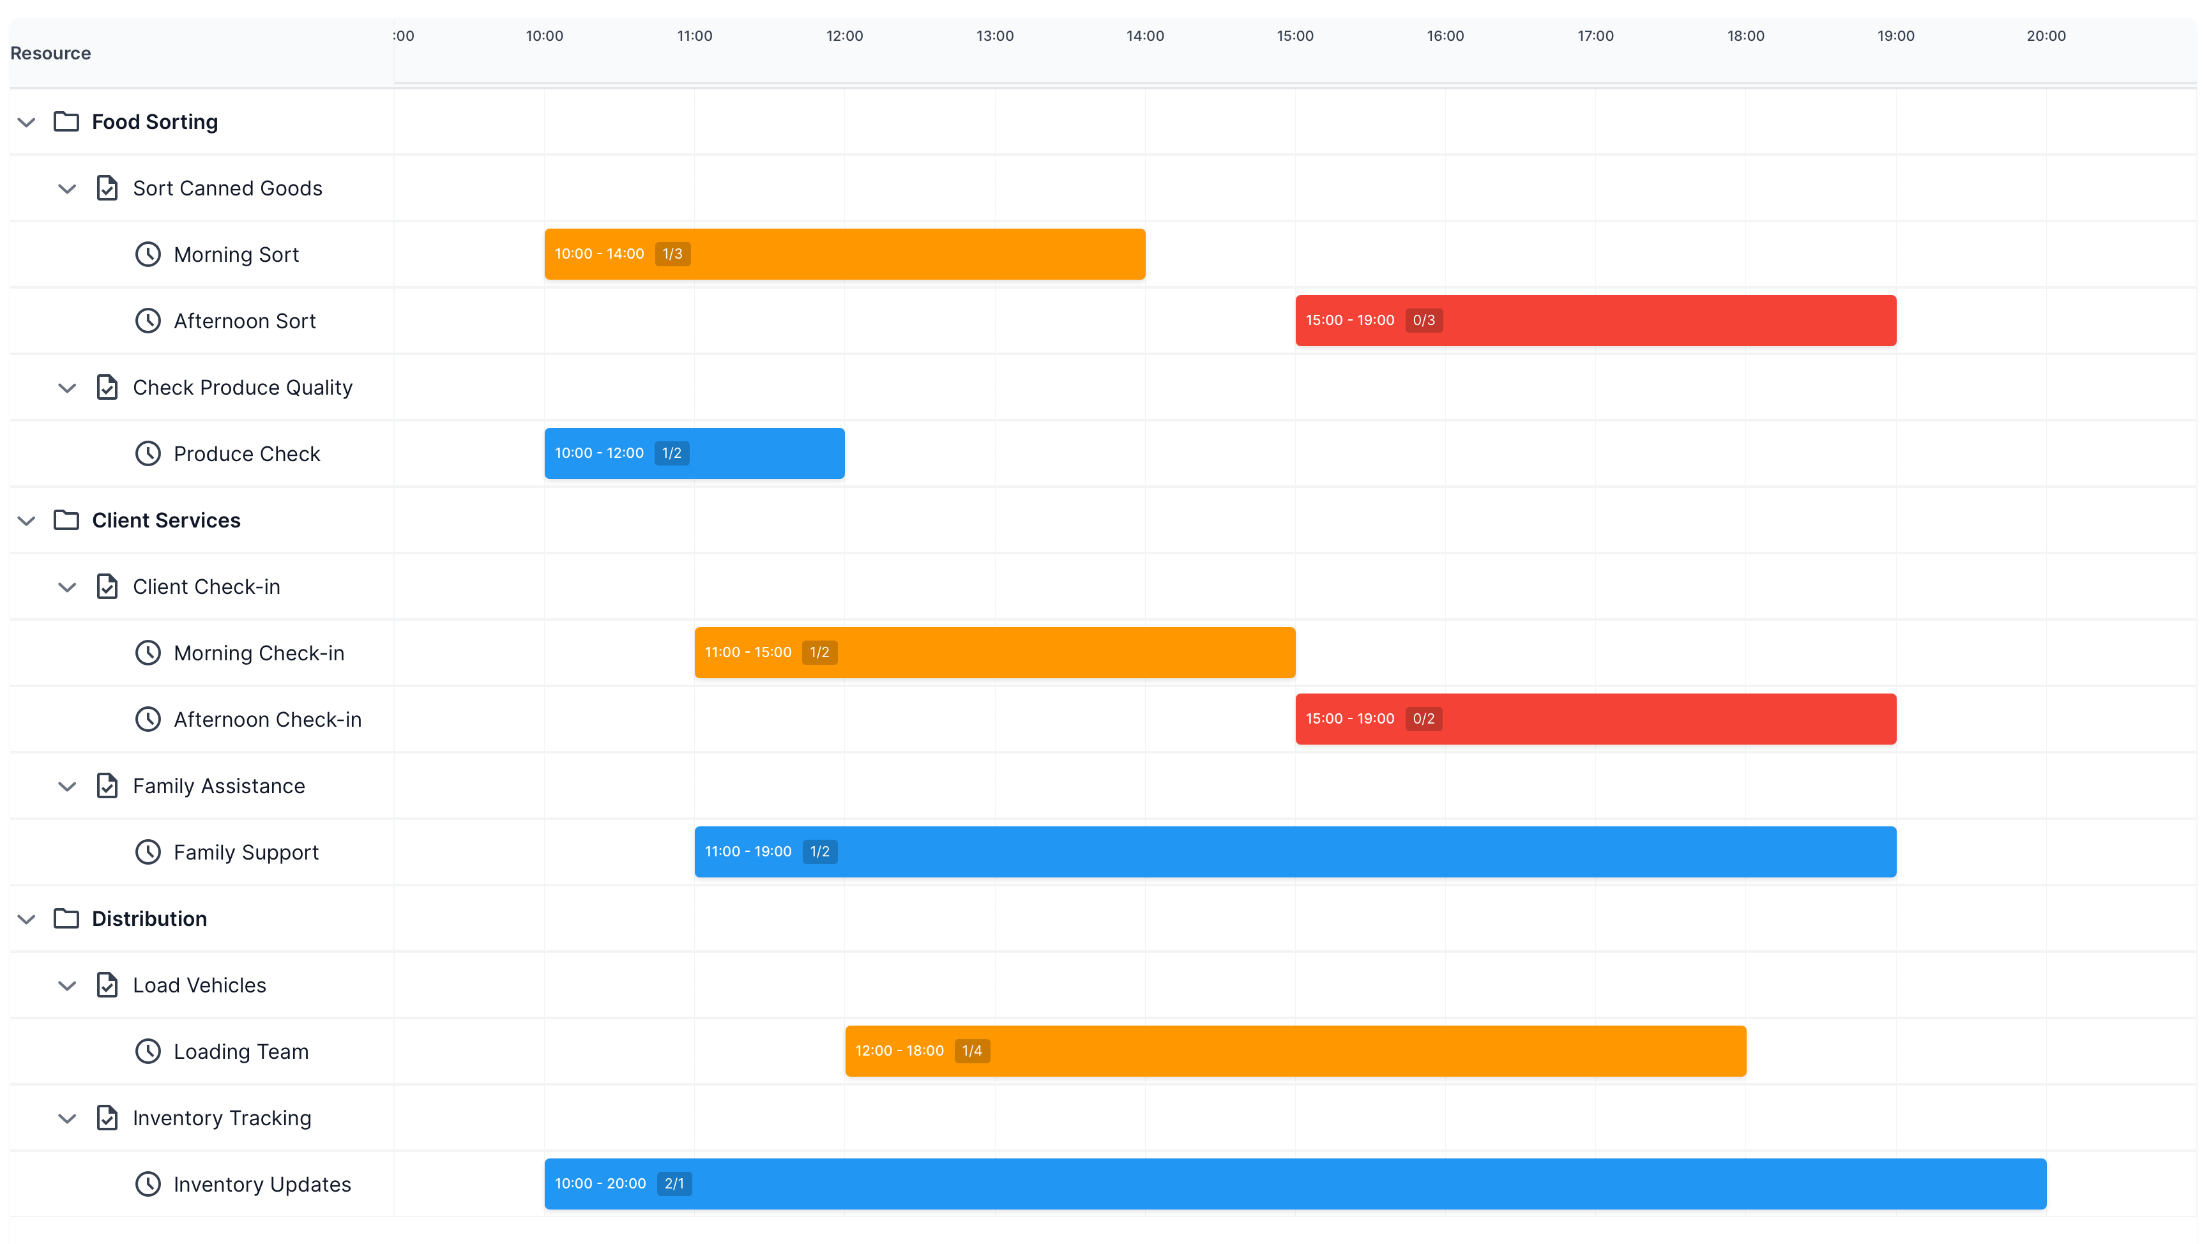Click the Sort Canned Goods task icon
This screenshot has height=1244, width=2202.
(x=107, y=188)
